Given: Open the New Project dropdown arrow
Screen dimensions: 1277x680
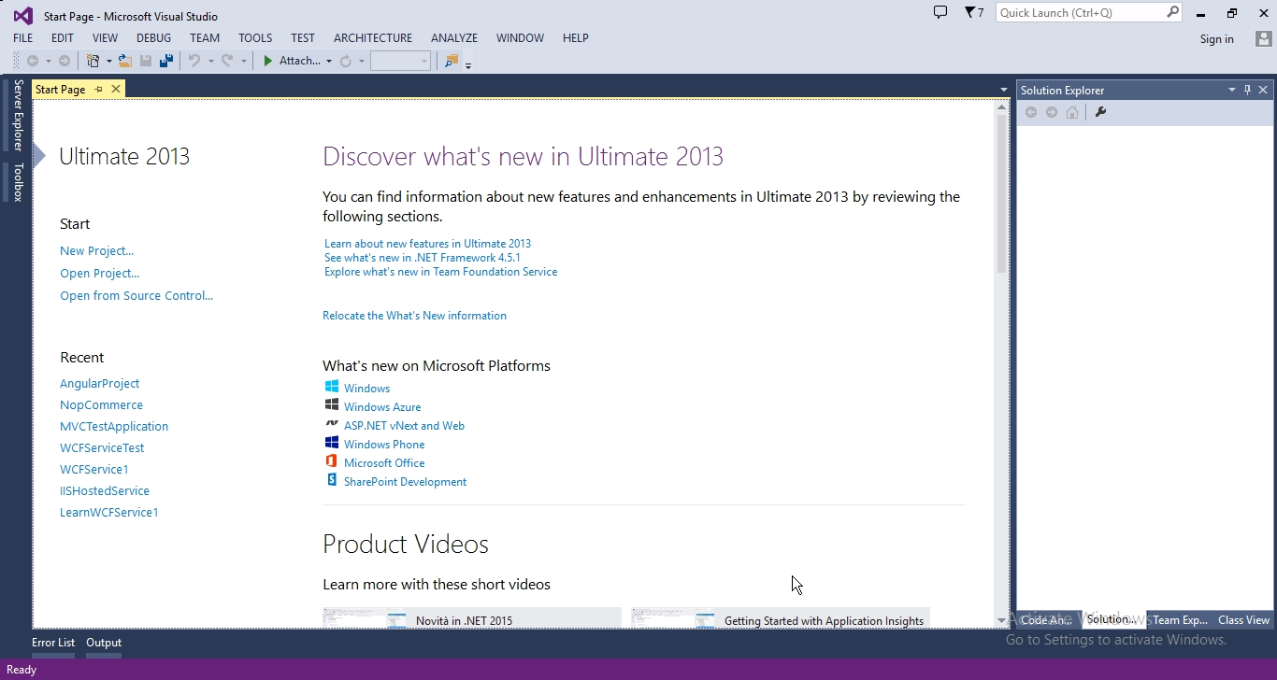Looking at the screenshot, I should [x=108, y=60].
